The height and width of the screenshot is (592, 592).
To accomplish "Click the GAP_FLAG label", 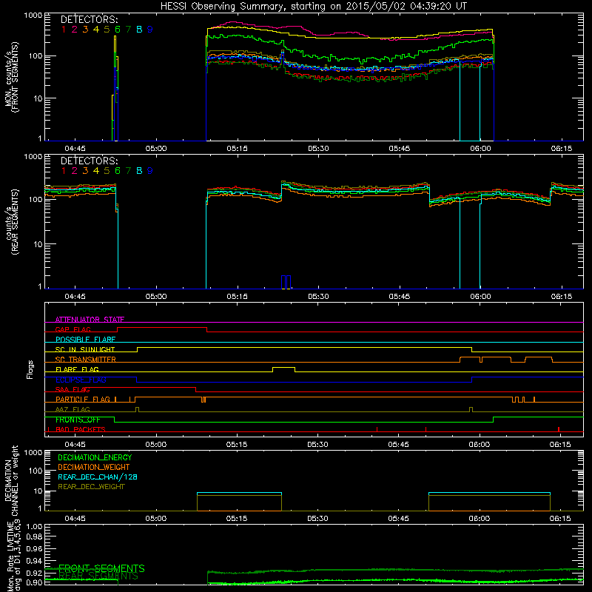I will point(73,329).
